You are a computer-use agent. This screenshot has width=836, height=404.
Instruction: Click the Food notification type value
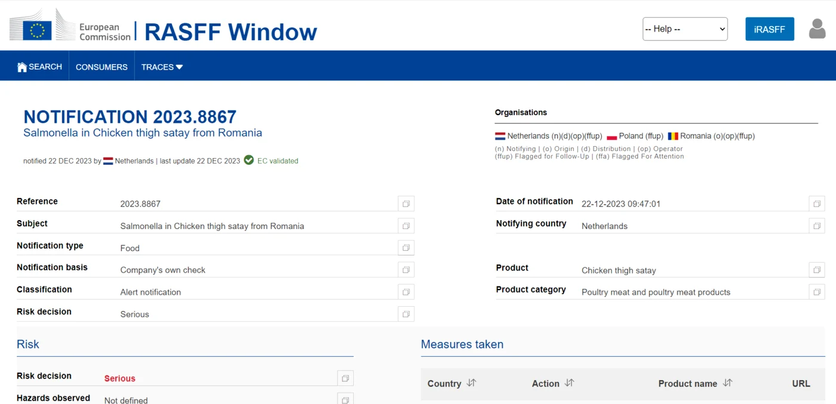[130, 248]
